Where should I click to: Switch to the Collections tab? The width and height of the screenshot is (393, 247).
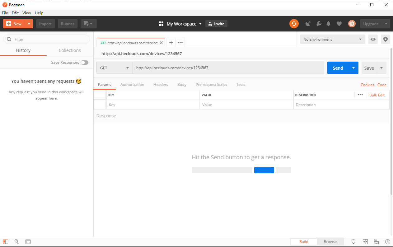[x=70, y=50]
